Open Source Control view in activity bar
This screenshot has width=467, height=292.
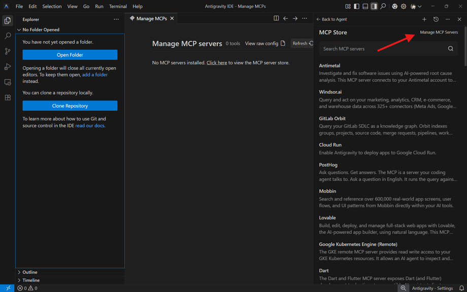coord(8,51)
